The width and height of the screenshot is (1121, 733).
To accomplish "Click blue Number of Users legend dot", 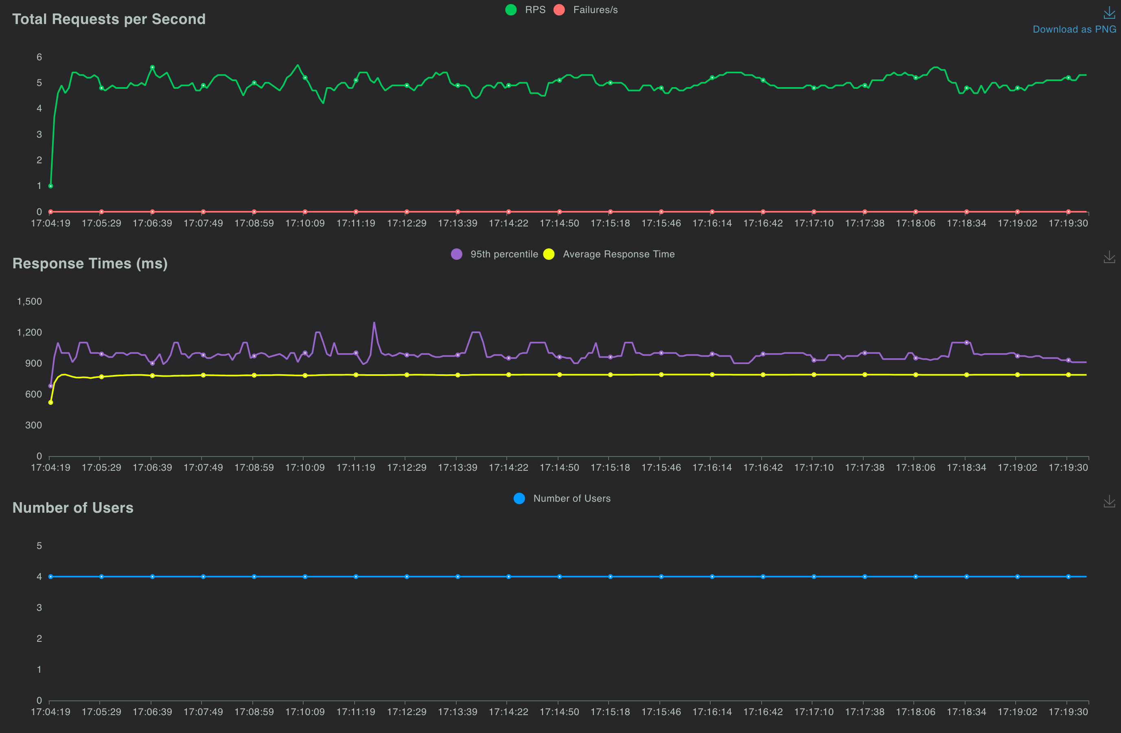I will [519, 498].
